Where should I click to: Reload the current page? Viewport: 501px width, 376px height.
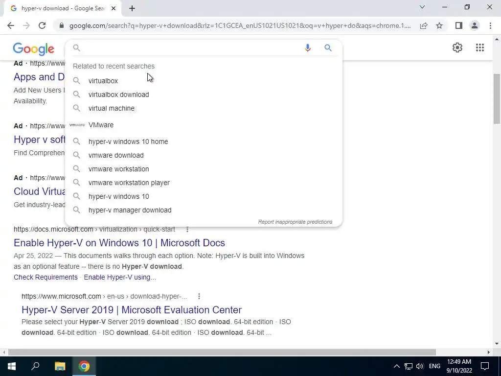coord(42,25)
